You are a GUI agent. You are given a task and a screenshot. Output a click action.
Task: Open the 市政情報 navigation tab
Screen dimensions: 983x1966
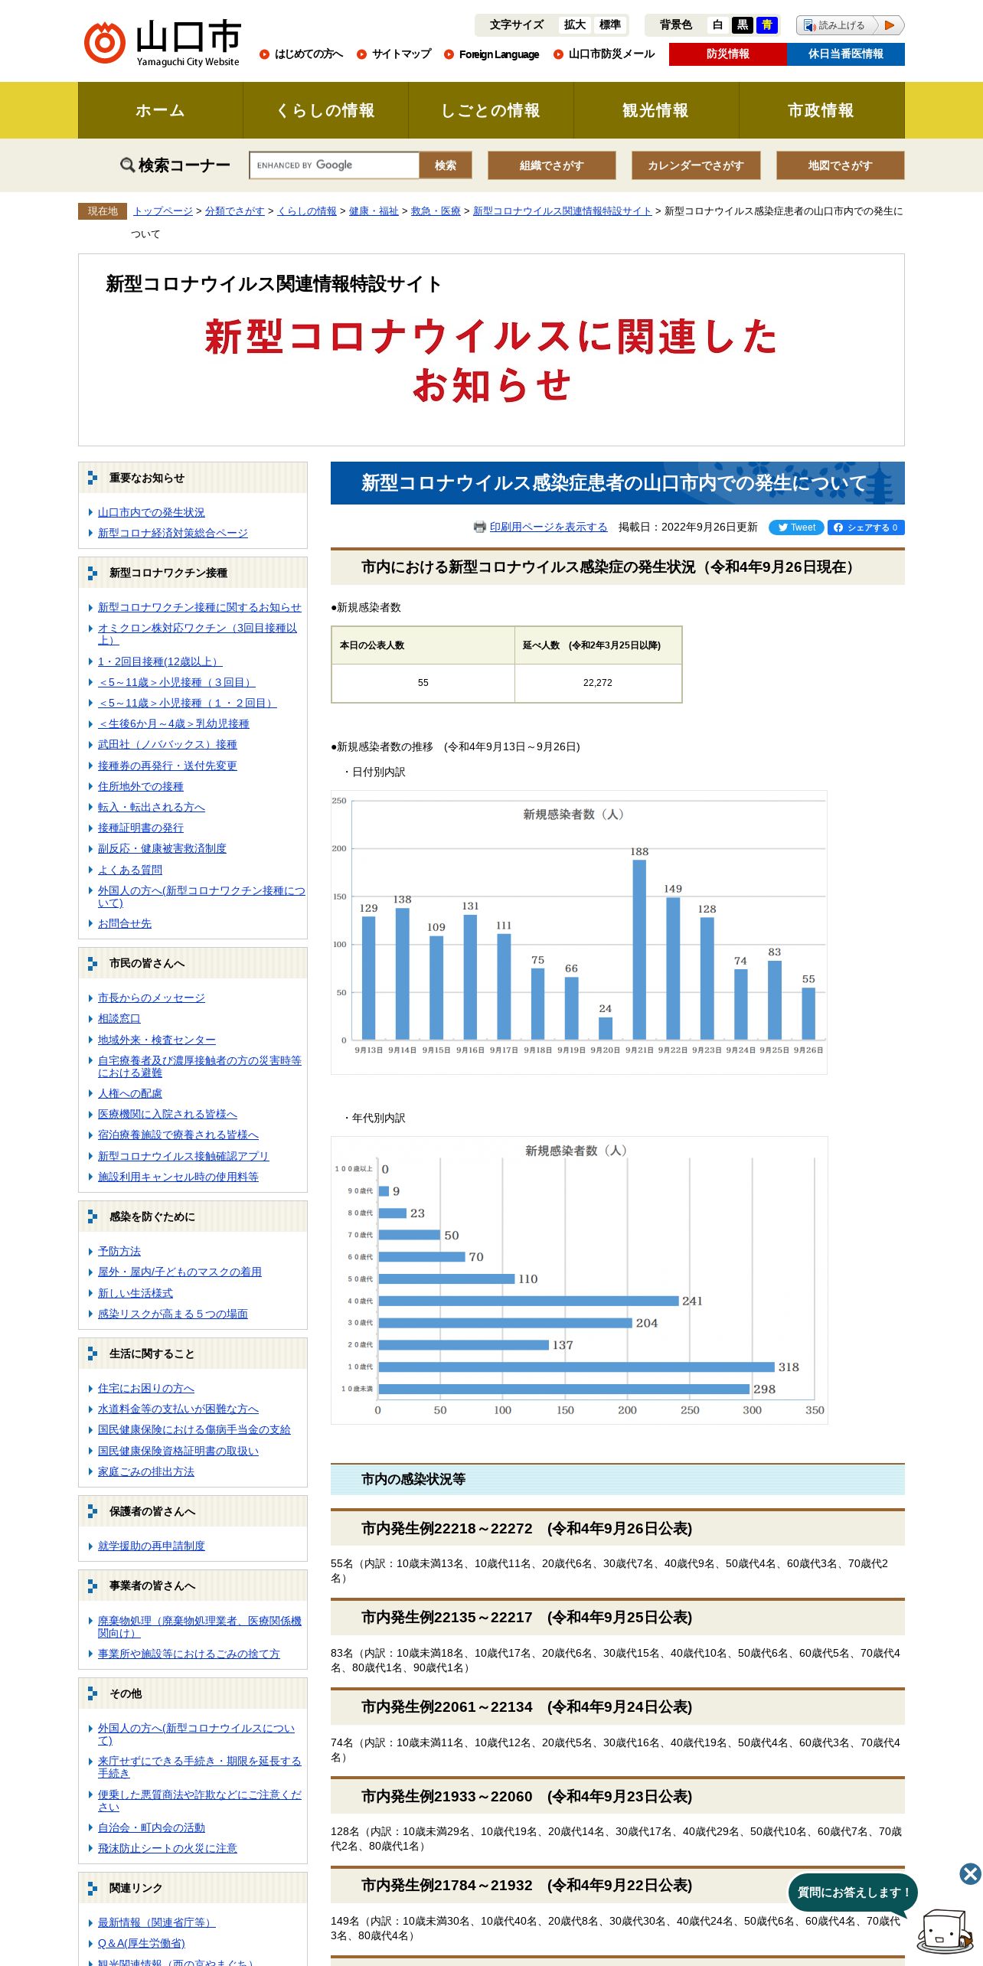click(x=821, y=110)
